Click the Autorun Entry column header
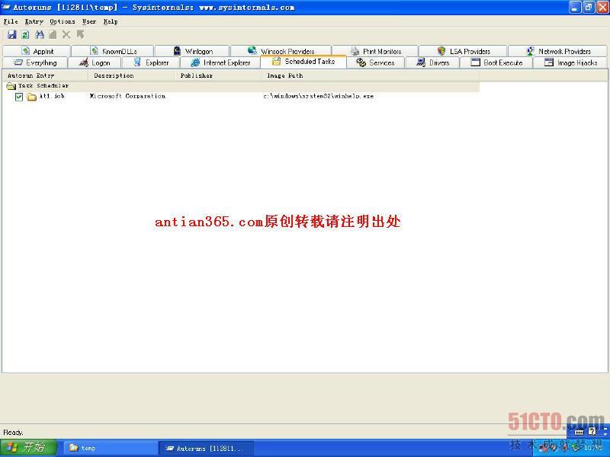Screen dimensions: 610x457 point(46,75)
